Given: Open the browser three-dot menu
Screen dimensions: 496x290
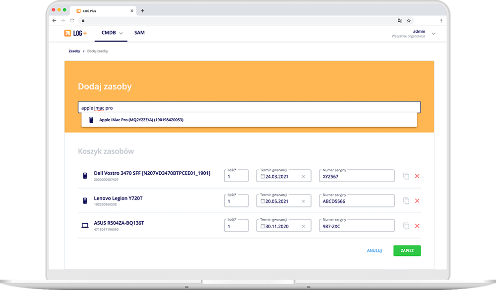Looking at the screenshot, I should click(x=441, y=20).
